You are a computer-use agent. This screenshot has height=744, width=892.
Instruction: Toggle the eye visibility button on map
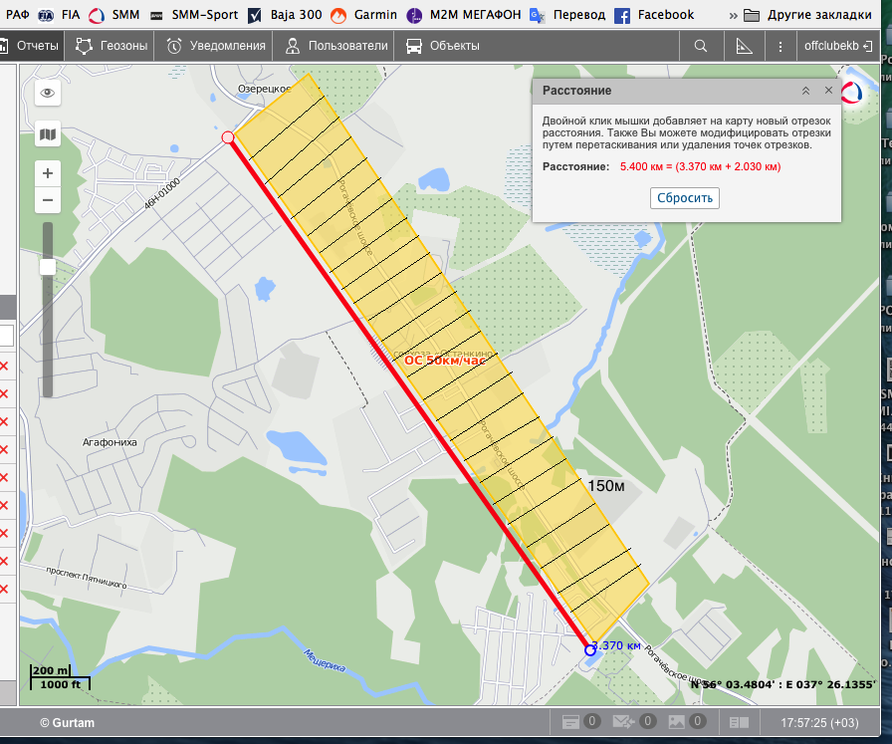[x=47, y=93]
